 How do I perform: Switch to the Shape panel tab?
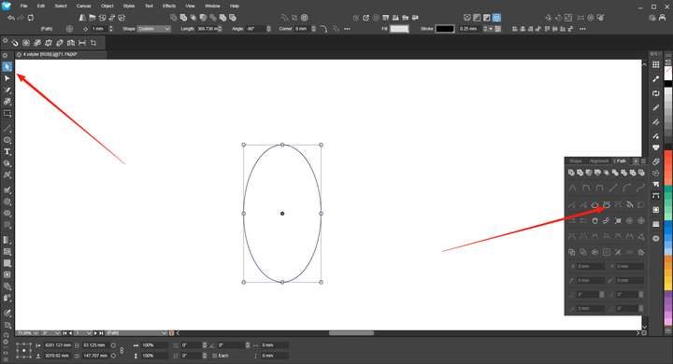[x=576, y=161]
